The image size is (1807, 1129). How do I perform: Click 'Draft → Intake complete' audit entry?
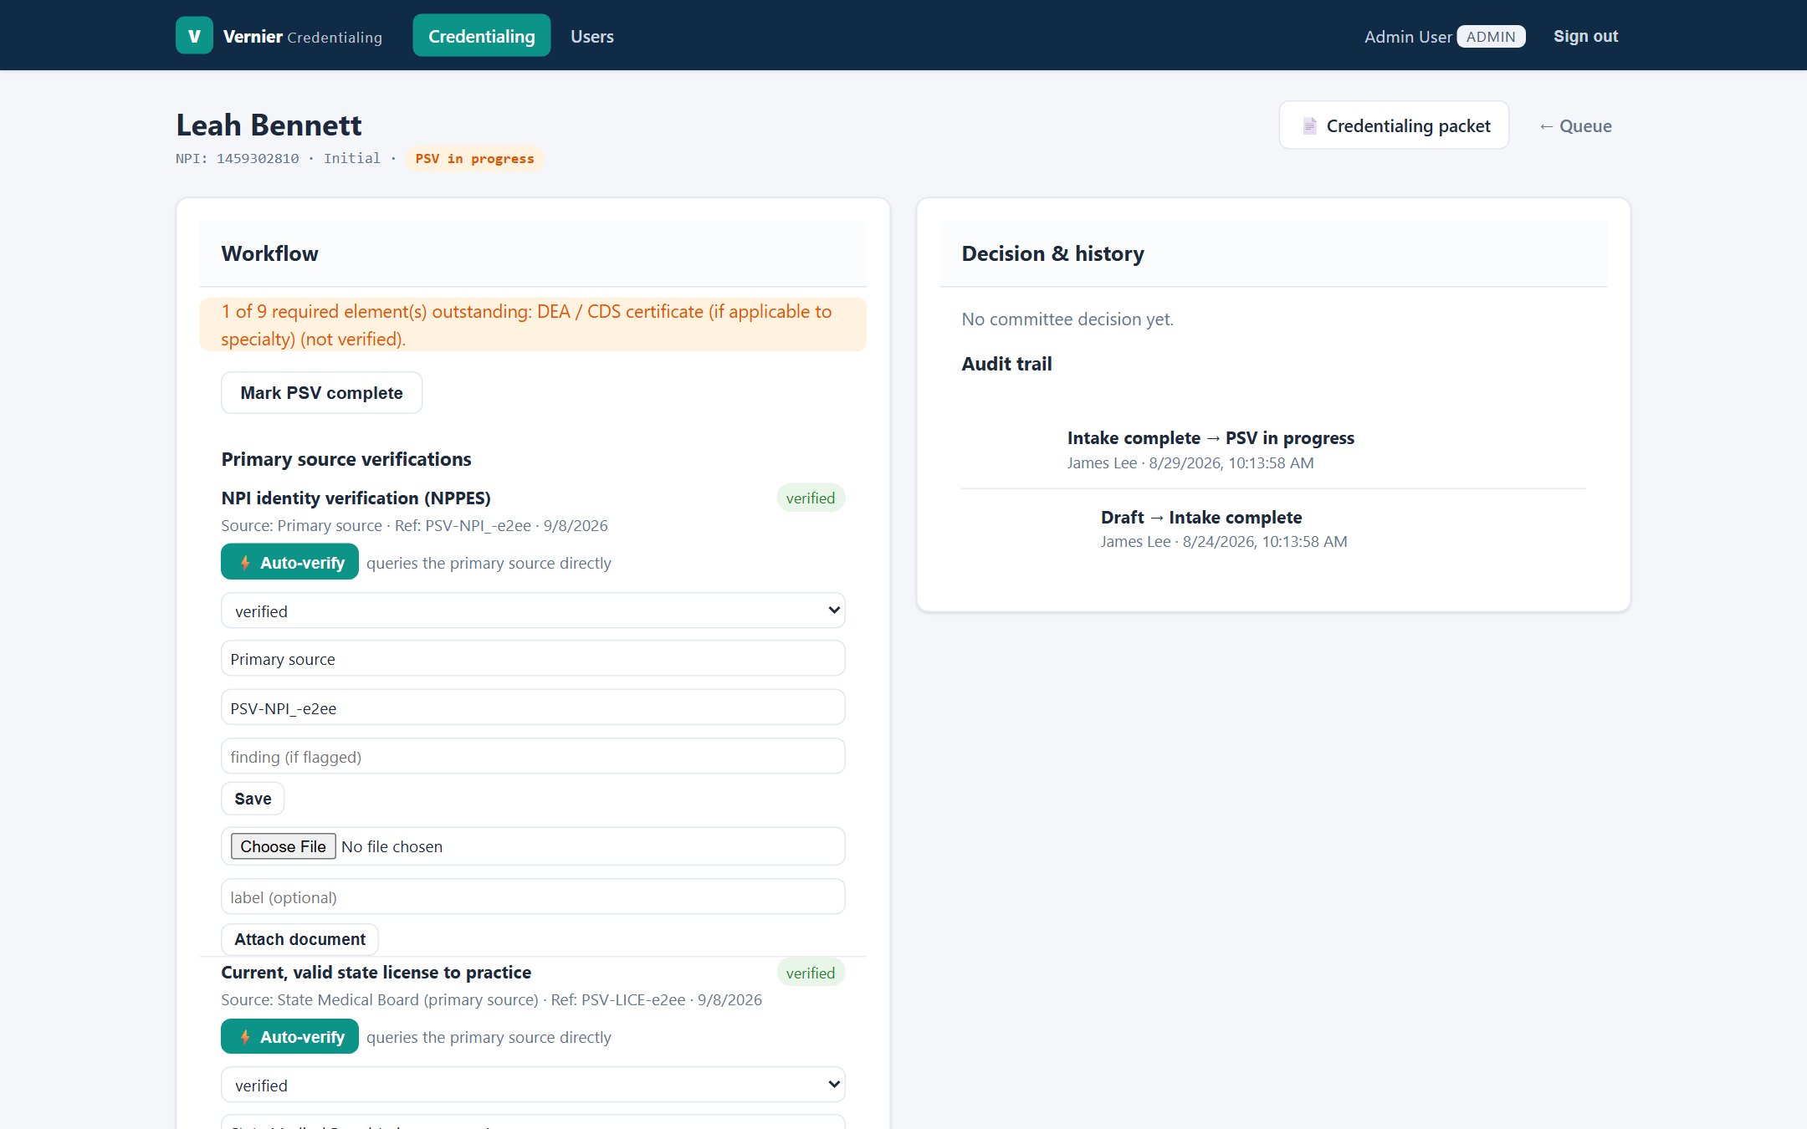[1201, 517]
